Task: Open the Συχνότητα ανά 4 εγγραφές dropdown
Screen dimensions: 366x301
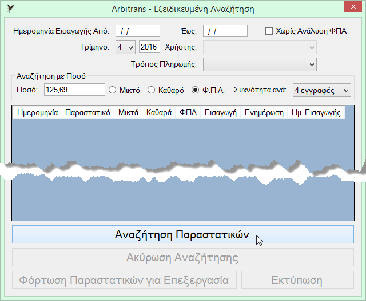Action: tap(321, 90)
